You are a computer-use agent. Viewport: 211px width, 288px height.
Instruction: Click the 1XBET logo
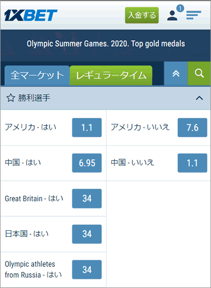click(31, 15)
